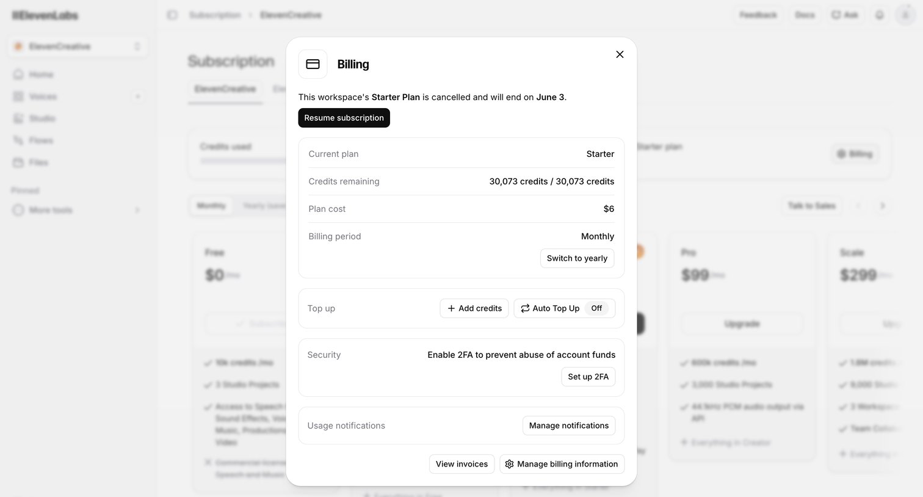The height and width of the screenshot is (497, 923).
Task: Click the Auto Top Up repeat icon
Action: (525, 308)
